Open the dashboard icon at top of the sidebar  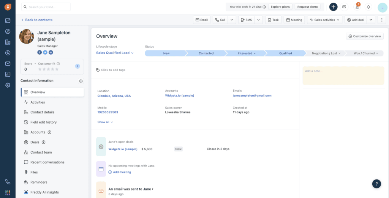[x=8, y=20]
